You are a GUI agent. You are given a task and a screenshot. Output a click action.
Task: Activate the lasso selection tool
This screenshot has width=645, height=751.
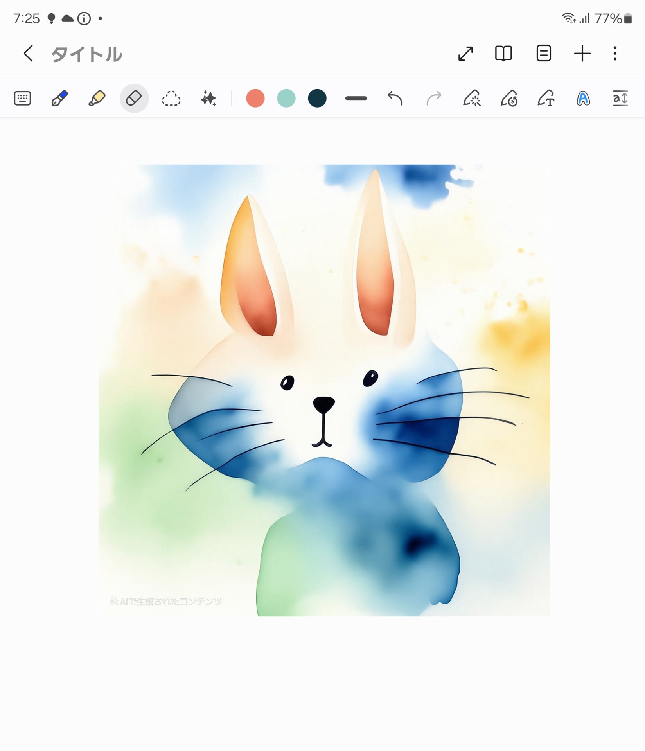click(x=171, y=99)
